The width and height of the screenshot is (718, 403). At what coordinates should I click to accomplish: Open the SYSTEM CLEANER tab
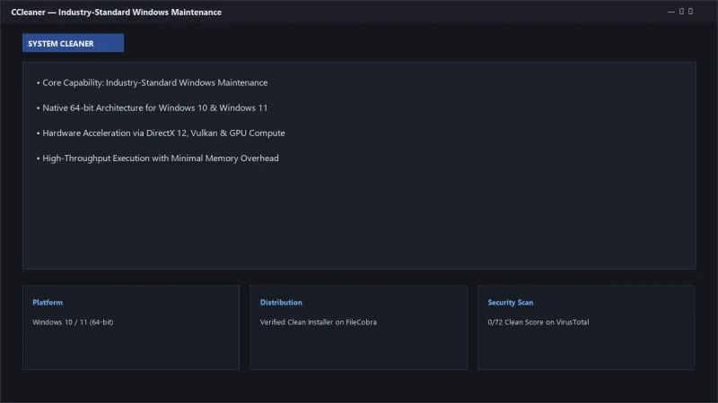tap(73, 43)
